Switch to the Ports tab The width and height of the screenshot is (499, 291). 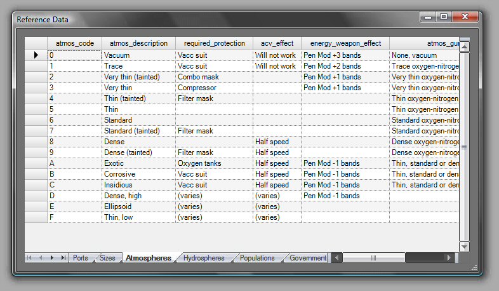click(80, 258)
